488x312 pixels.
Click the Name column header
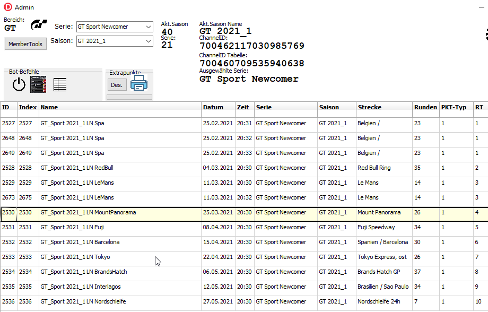tap(120, 107)
